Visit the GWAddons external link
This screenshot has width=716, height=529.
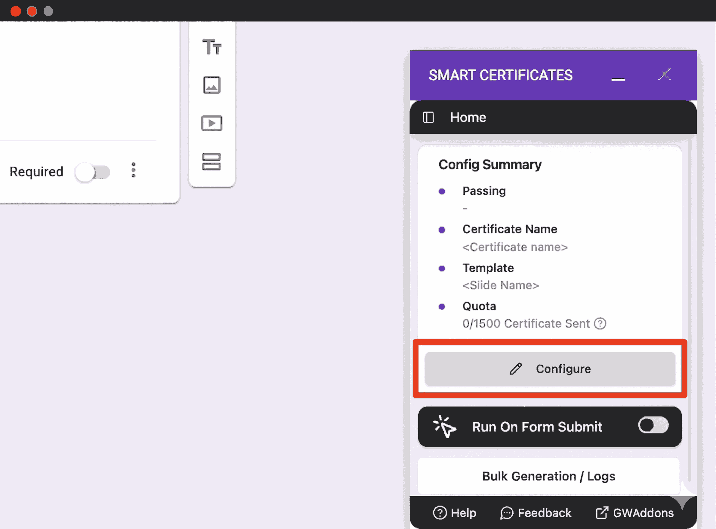point(634,513)
